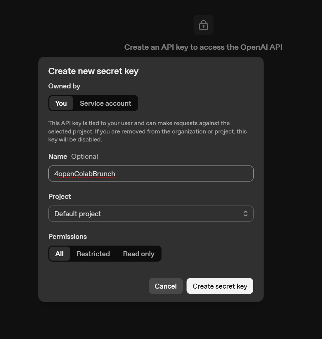This screenshot has height=339, width=322.
Task: Click the Project label
Action: 60,197
